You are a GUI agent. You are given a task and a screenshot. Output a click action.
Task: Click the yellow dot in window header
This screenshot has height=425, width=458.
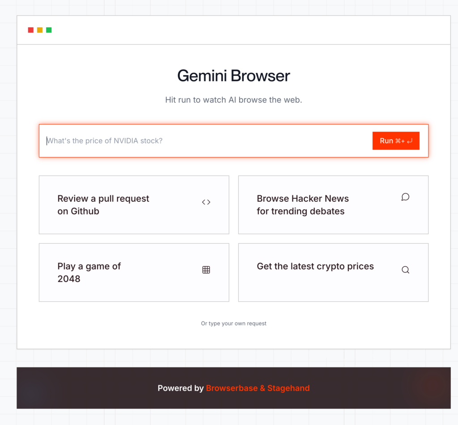pyautogui.click(x=40, y=30)
